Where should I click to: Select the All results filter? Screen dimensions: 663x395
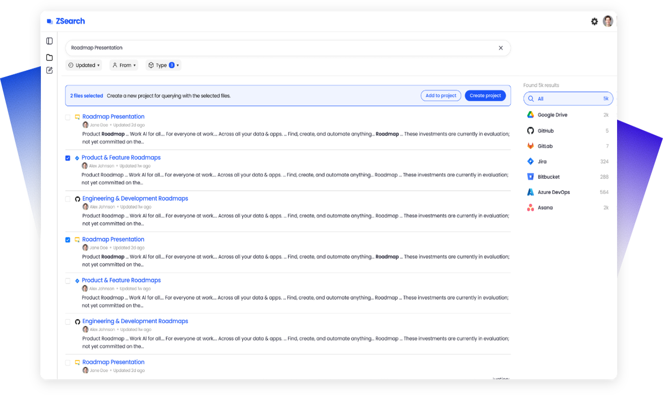[x=568, y=99]
